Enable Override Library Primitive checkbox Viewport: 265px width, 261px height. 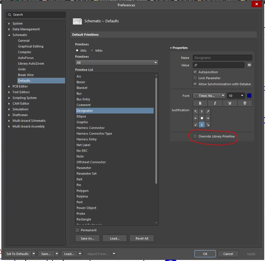coord(195,136)
